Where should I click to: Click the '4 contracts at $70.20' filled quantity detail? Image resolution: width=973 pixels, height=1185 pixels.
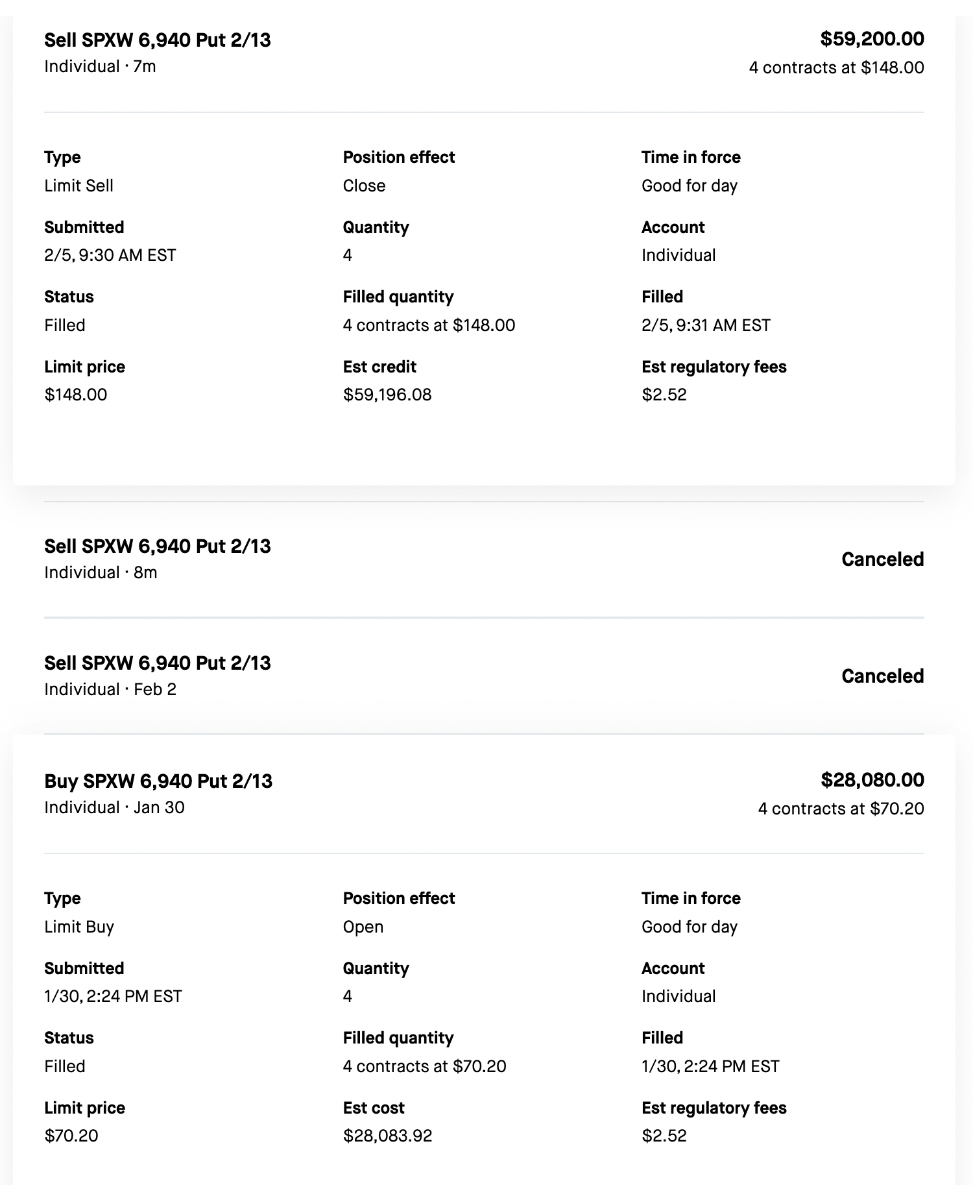pyautogui.click(x=424, y=1066)
